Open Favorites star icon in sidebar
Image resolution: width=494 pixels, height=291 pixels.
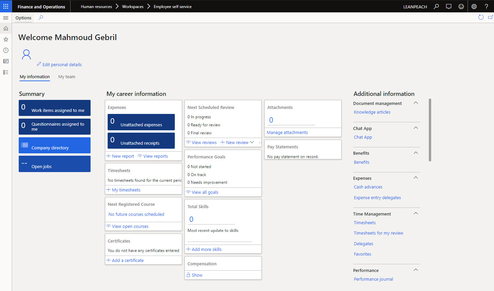(6, 39)
